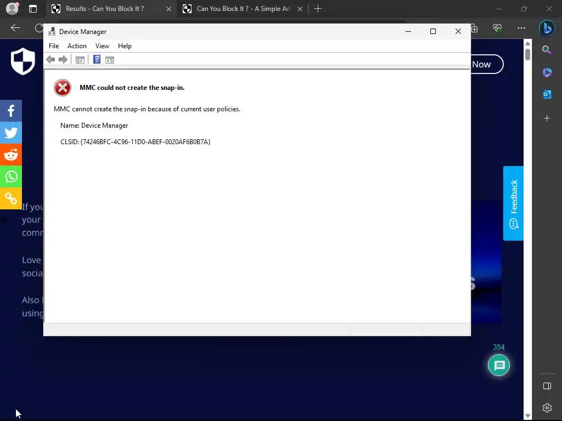Click the page scrollbar thumb
Image resolution: width=562 pixels, height=421 pixels.
(527, 54)
